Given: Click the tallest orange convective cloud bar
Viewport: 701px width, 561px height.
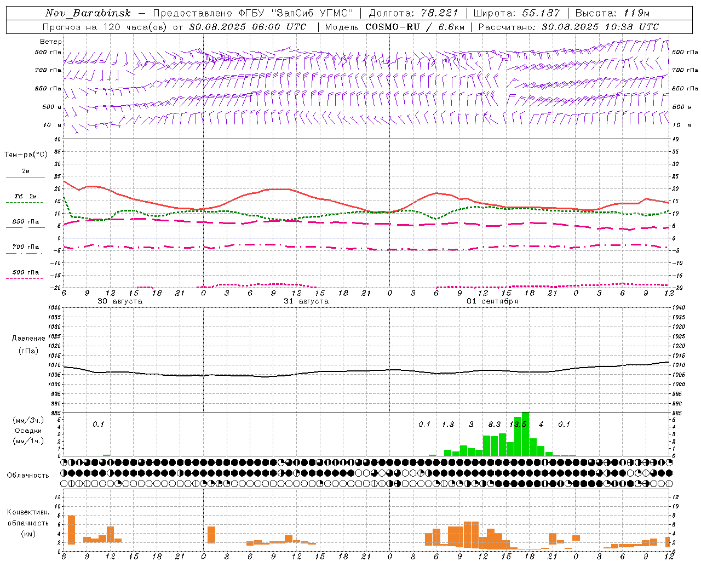Looking at the screenshot, I should [x=71, y=530].
